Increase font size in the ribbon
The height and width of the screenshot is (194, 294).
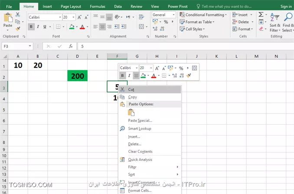[79, 17]
